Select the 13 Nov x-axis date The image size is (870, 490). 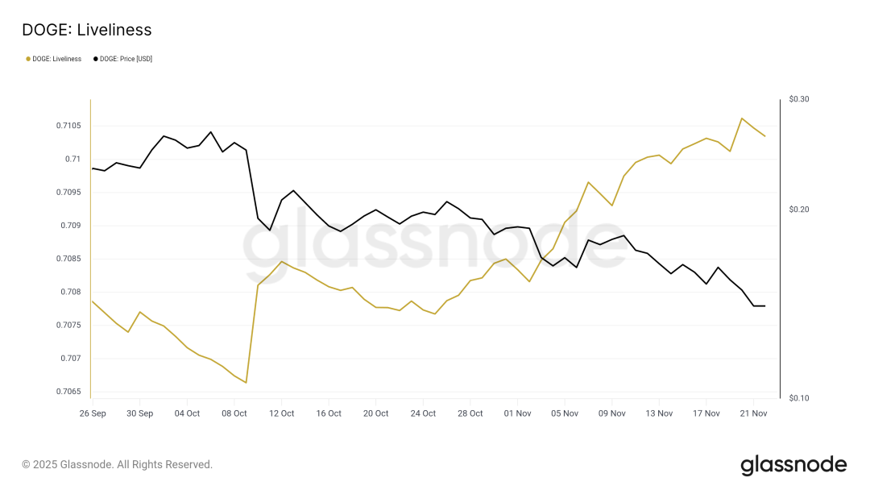[659, 413]
